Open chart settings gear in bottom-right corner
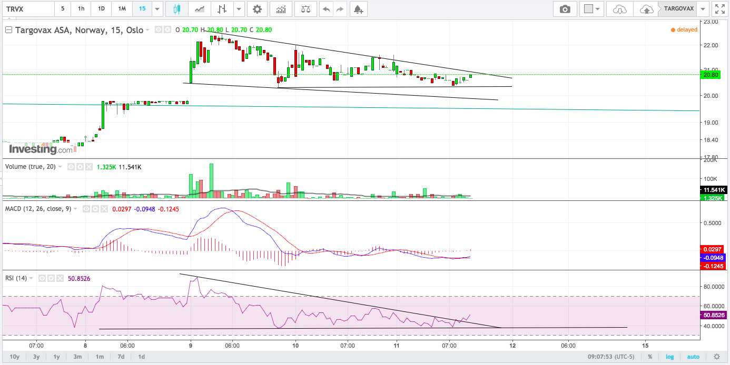Image resolution: width=730 pixels, height=365 pixels. 716,357
